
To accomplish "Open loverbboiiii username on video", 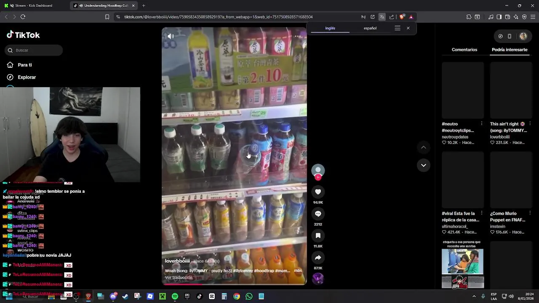I will (177, 261).
